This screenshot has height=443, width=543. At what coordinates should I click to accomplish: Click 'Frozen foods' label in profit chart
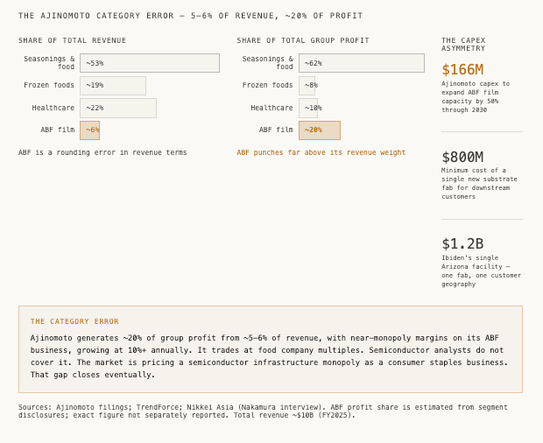tap(268, 85)
